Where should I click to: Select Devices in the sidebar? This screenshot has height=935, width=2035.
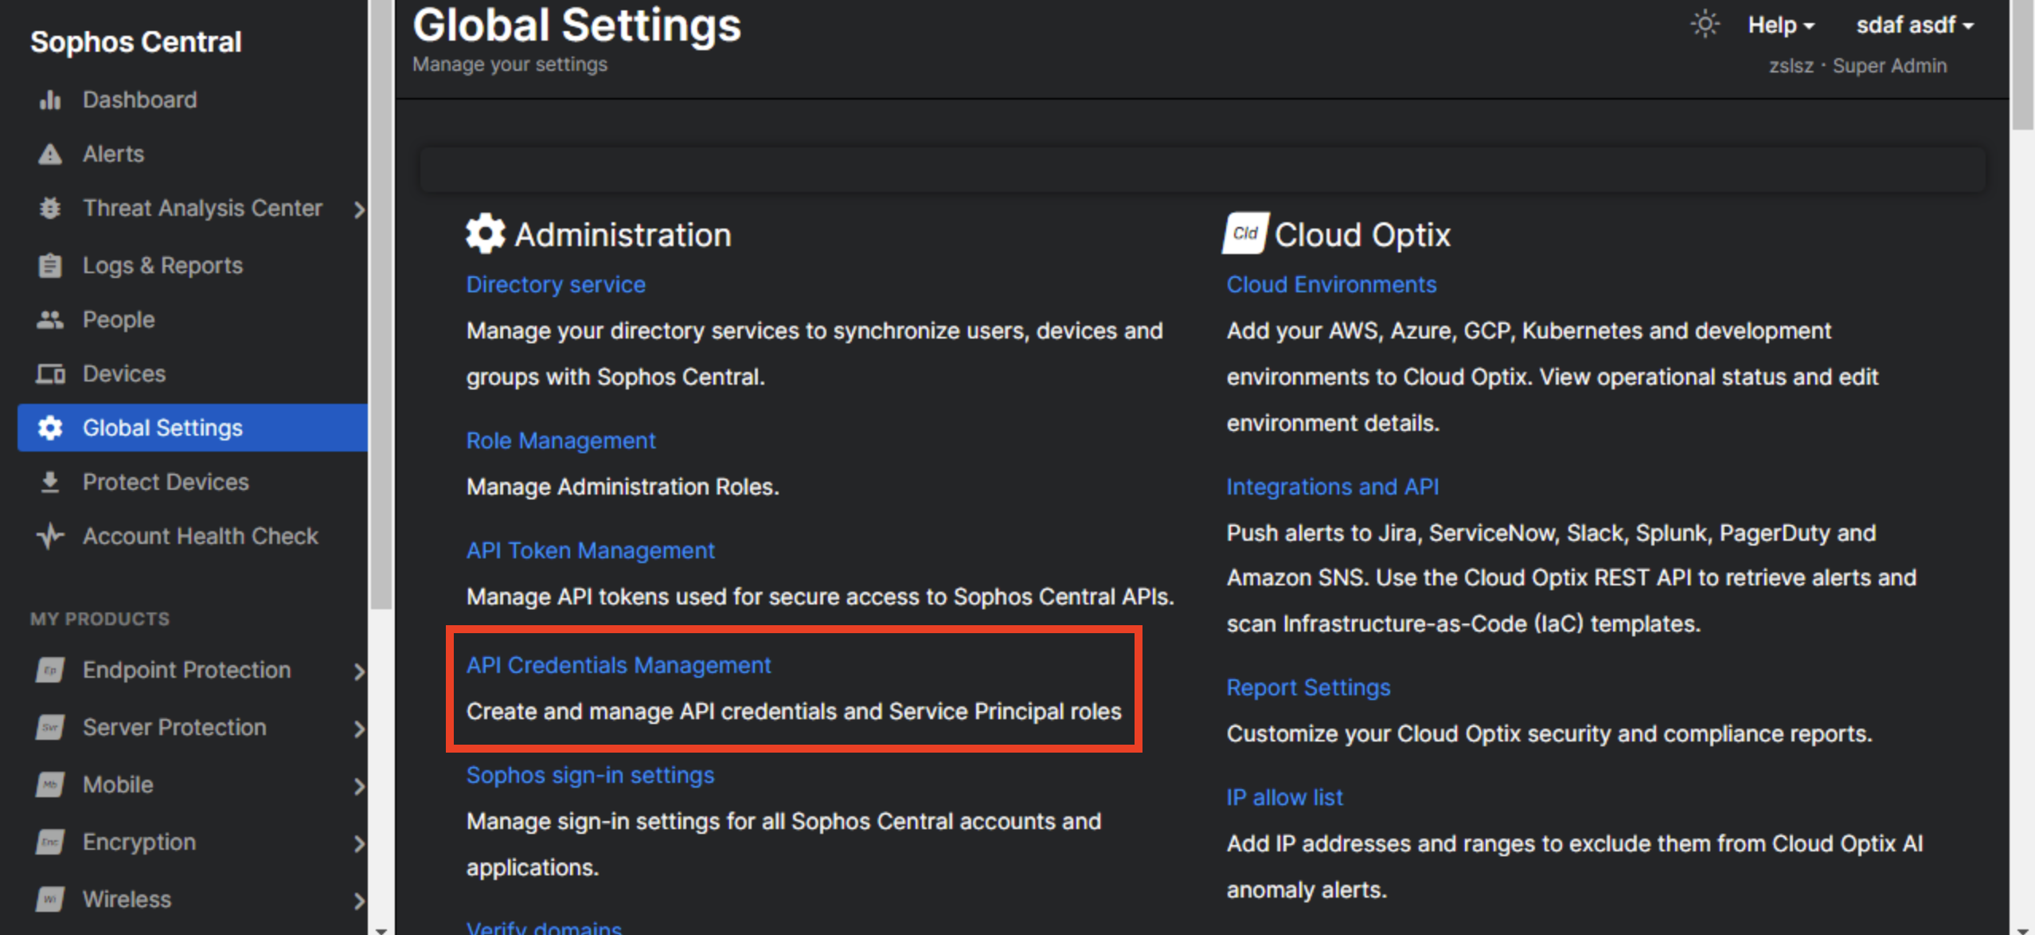[123, 374]
